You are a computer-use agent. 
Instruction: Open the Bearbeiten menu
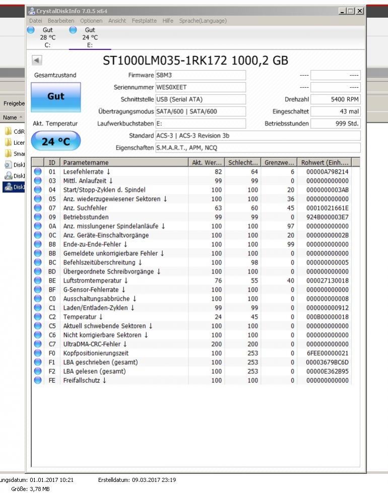point(61,21)
